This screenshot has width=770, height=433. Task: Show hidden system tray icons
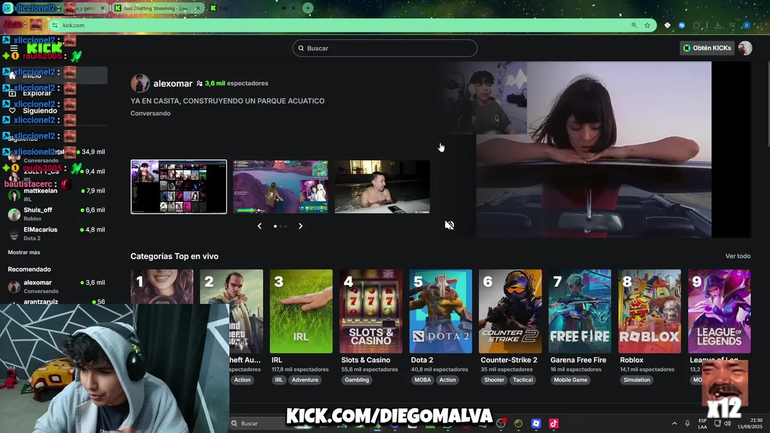coord(674,423)
